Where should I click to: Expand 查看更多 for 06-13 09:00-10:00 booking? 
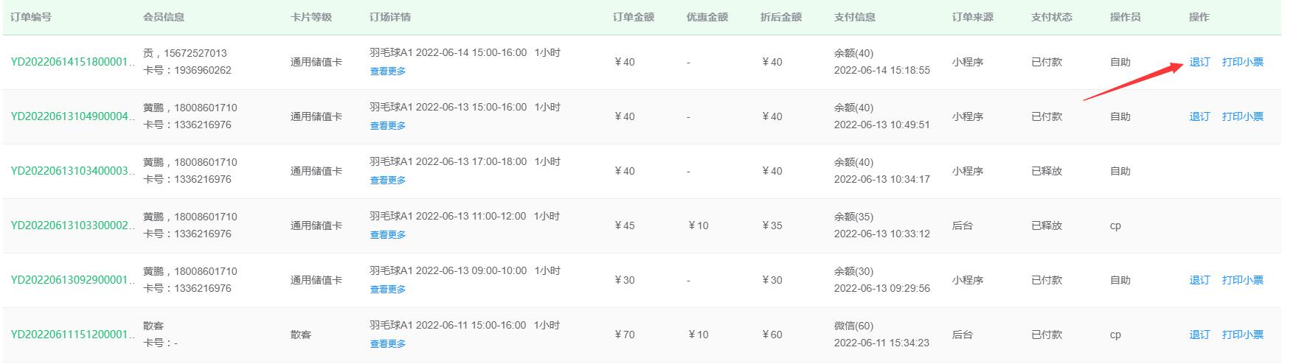388,290
